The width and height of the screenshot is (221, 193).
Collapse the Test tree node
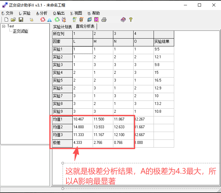3,26
